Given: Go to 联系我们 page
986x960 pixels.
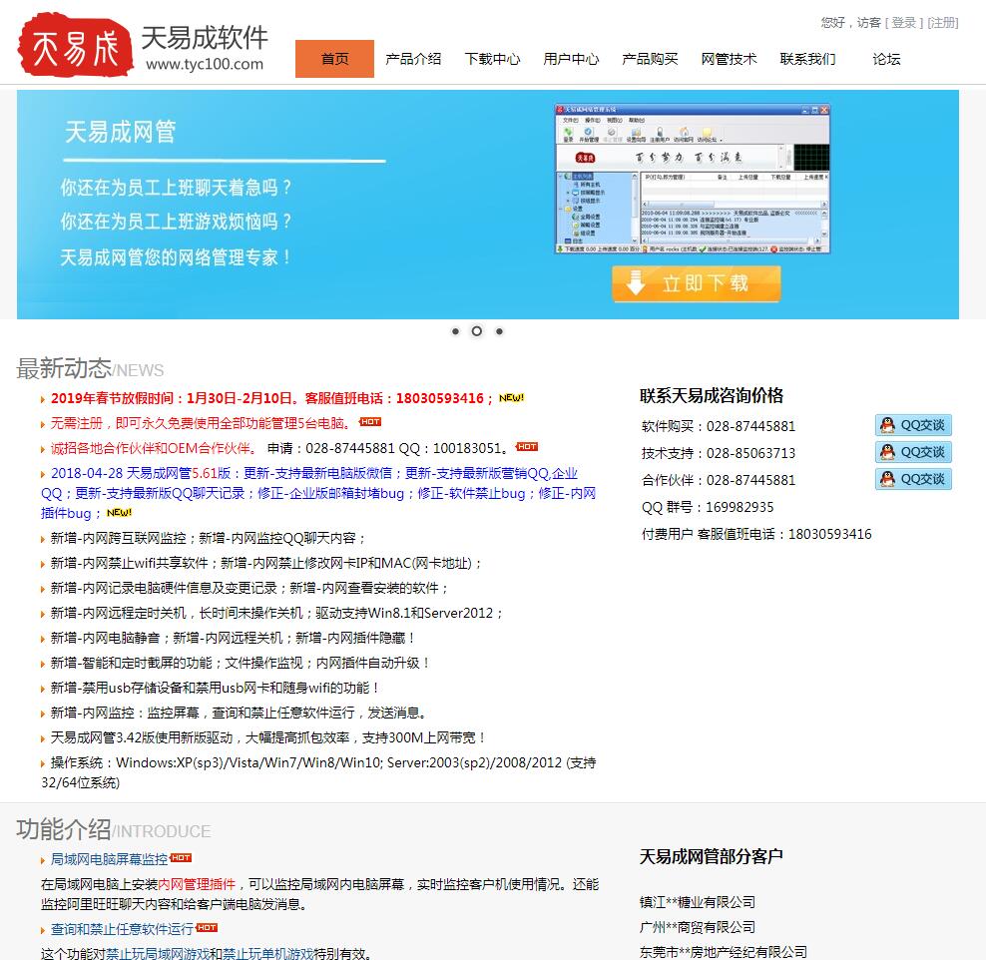Looking at the screenshot, I should (x=807, y=59).
